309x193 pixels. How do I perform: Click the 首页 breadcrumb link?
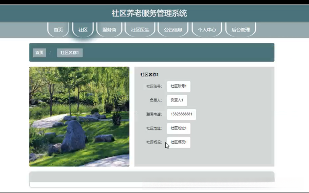tap(39, 53)
